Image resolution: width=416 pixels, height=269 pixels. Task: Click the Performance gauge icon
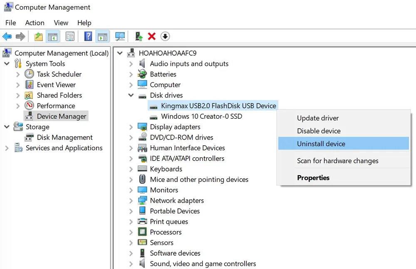[29, 105]
